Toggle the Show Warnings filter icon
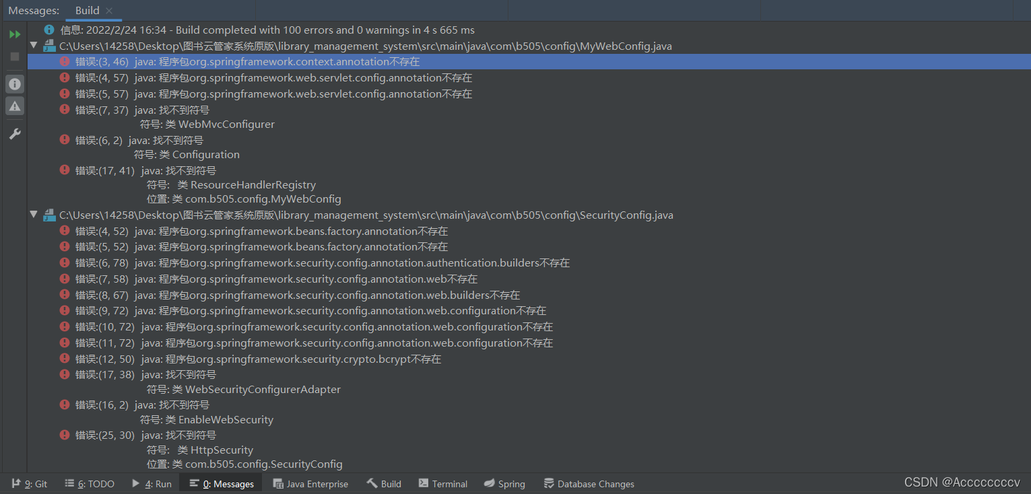 coord(15,106)
